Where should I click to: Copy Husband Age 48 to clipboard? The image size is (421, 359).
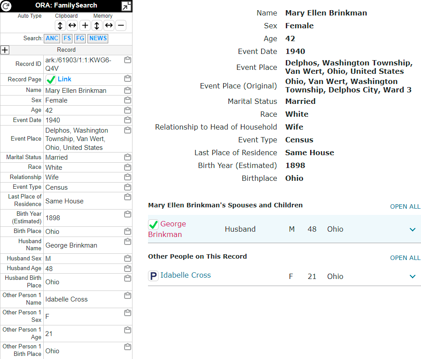pyautogui.click(x=128, y=268)
